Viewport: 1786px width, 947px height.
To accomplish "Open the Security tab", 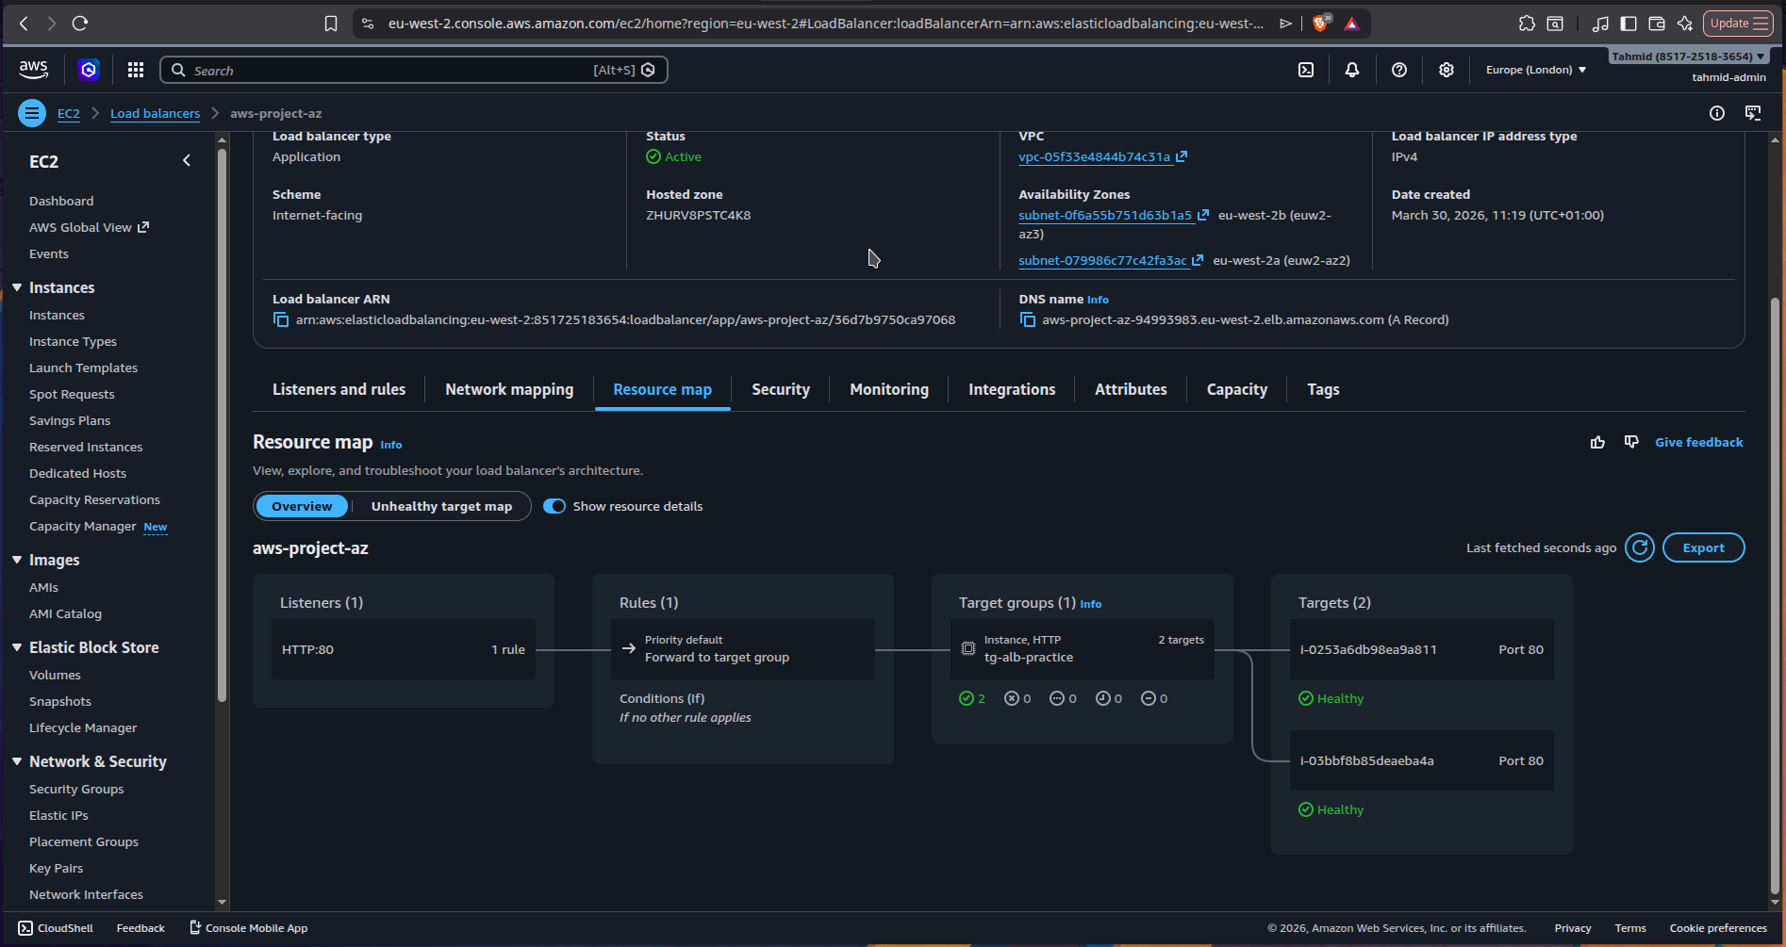I will coord(781,389).
